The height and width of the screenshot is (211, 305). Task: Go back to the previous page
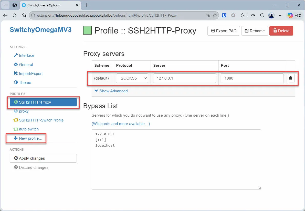click(5, 15)
